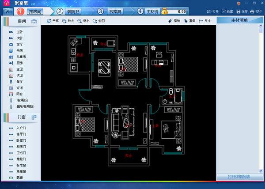The image size is (265, 189).
Task: Collapse the 门窗 panel section
Action: (34, 117)
